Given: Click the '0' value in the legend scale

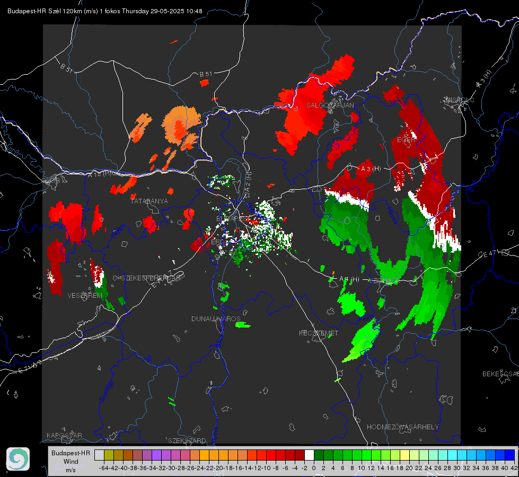Looking at the screenshot, I should point(314,468).
